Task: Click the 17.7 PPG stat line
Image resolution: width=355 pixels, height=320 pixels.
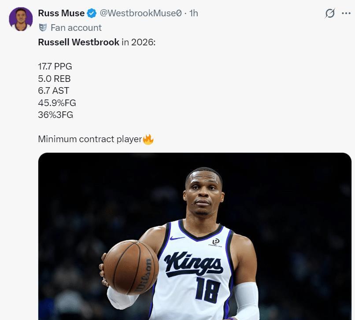Action: (55, 67)
